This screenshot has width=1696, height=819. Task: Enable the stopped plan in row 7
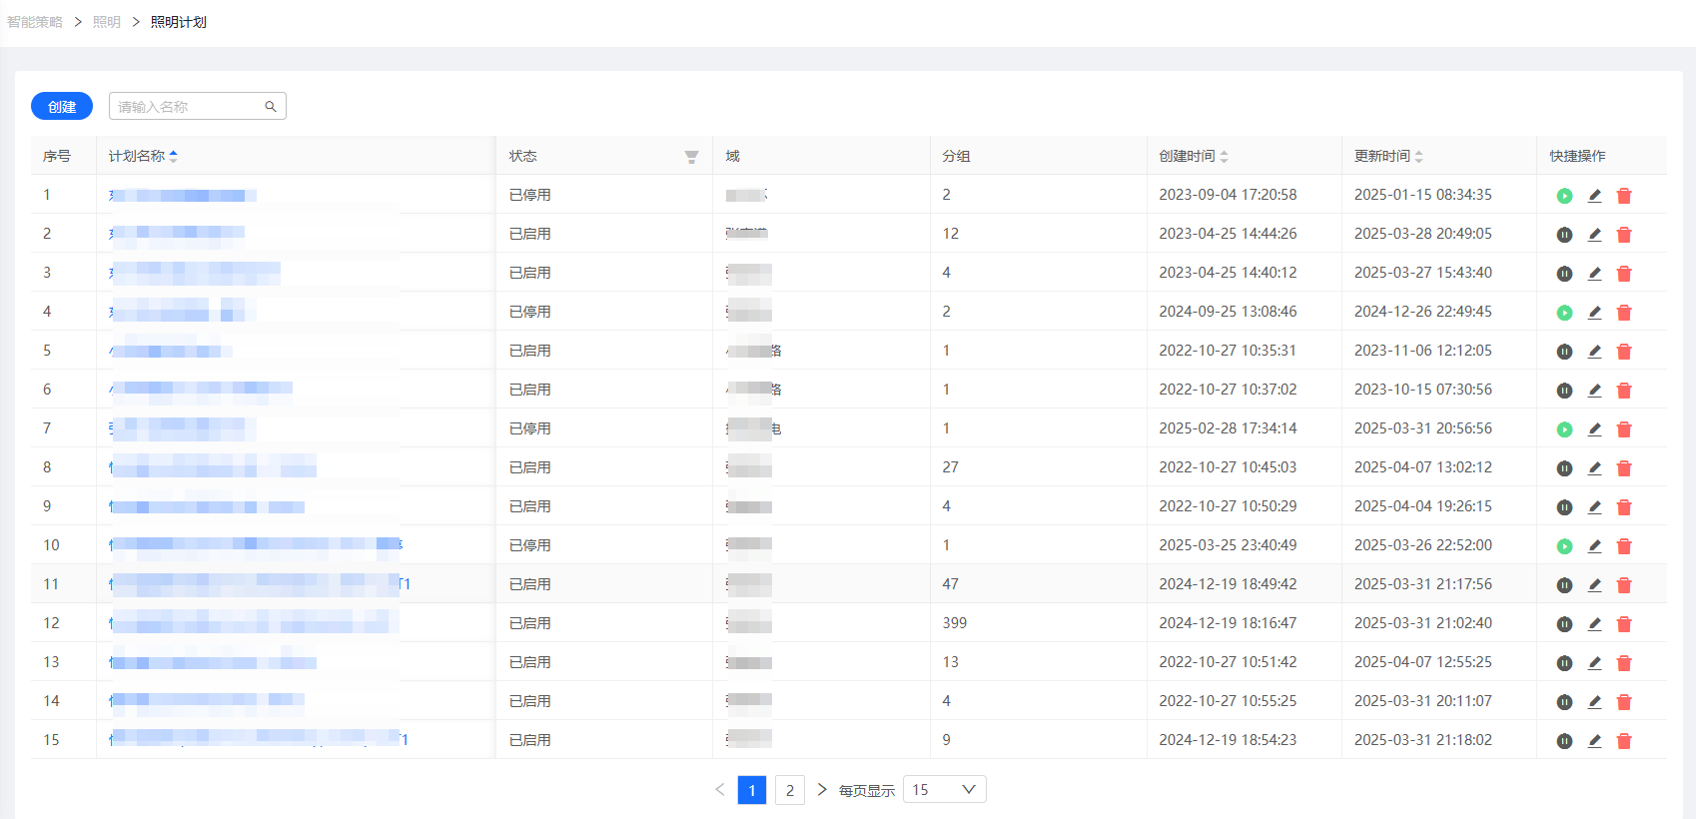tap(1564, 429)
